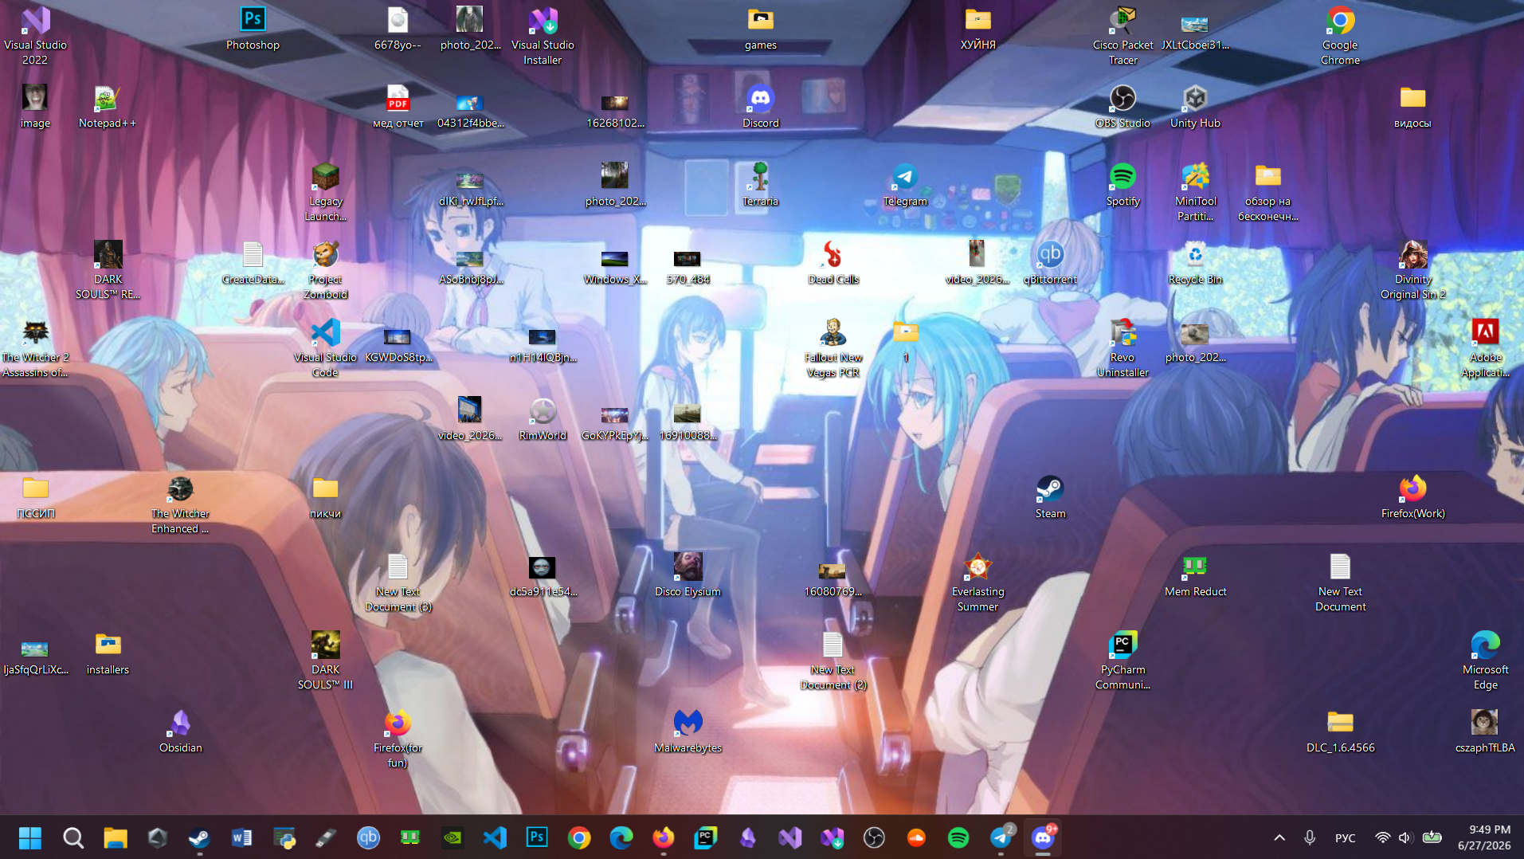This screenshot has height=859, width=1524.
Task: Click the cszaphTfLBA image thumbnail
Action: click(1485, 732)
